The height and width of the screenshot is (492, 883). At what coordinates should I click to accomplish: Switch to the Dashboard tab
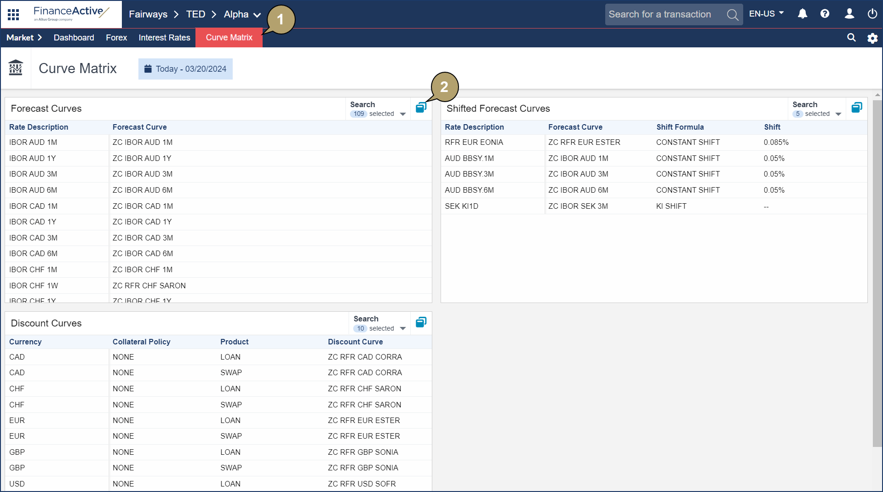click(x=74, y=38)
